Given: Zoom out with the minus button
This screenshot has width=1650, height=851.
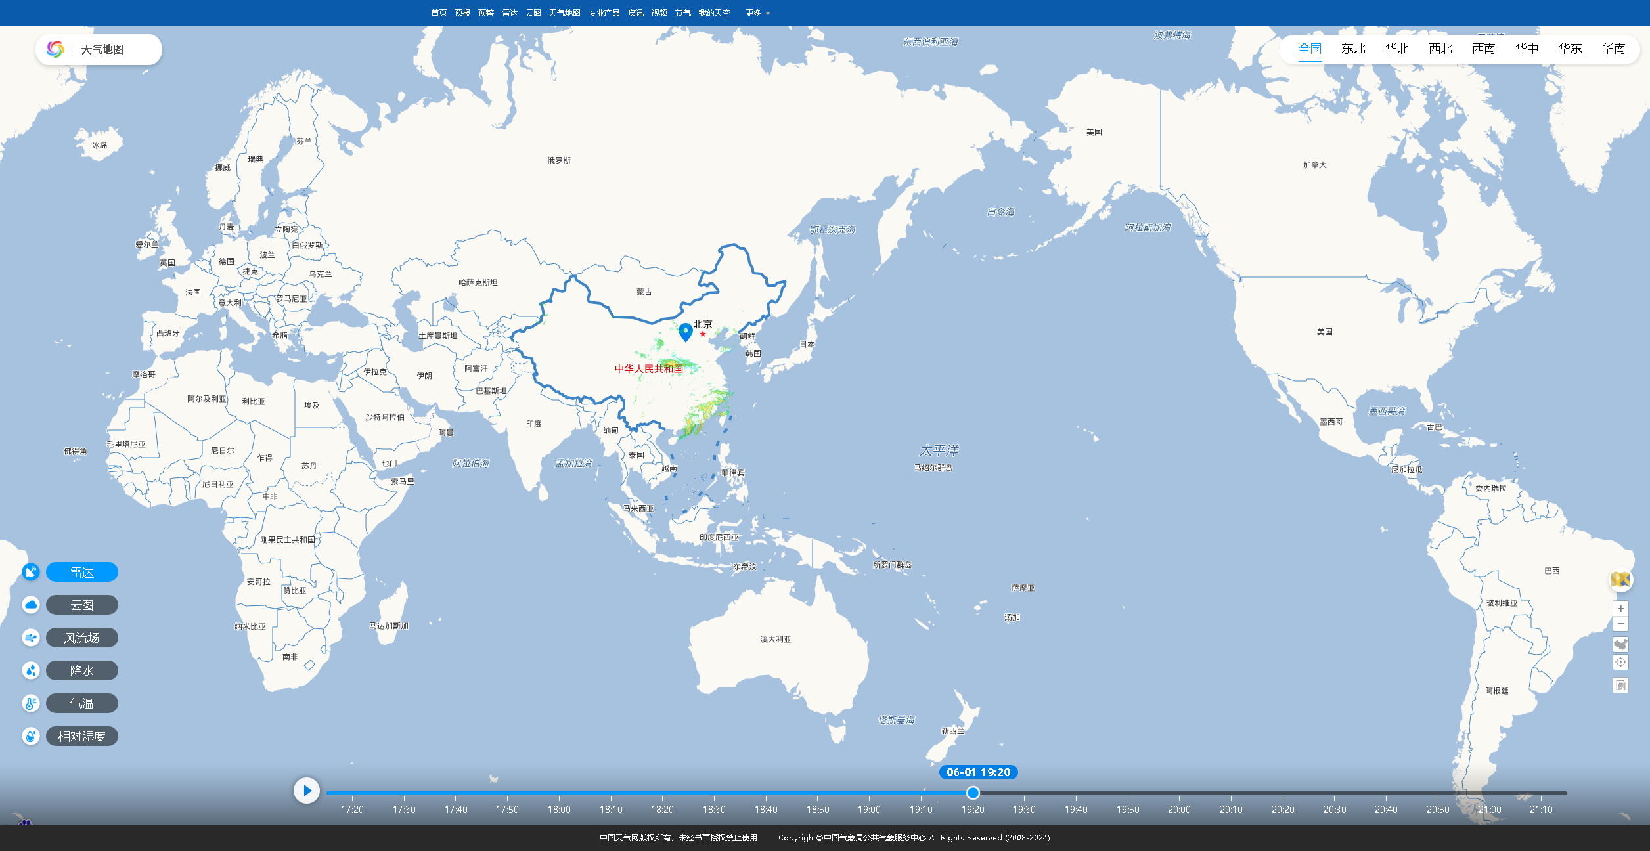Looking at the screenshot, I should coord(1620,624).
